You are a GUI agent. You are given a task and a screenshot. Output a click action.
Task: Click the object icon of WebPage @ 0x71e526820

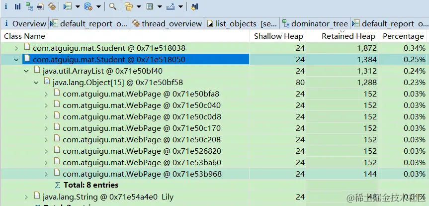click(x=57, y=150)
